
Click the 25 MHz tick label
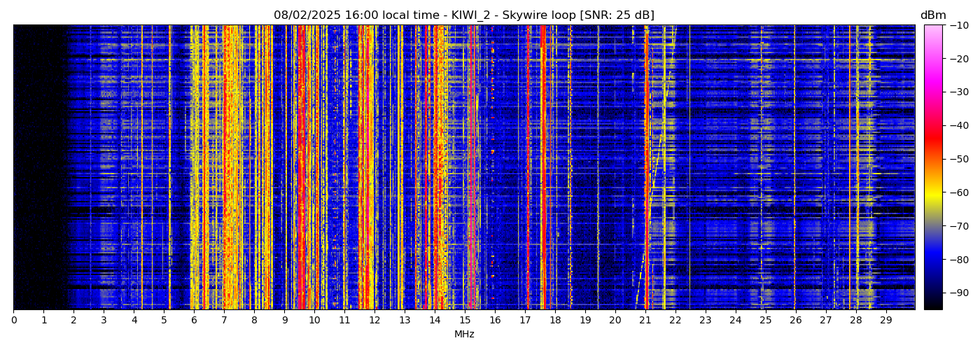coord(765,321)
